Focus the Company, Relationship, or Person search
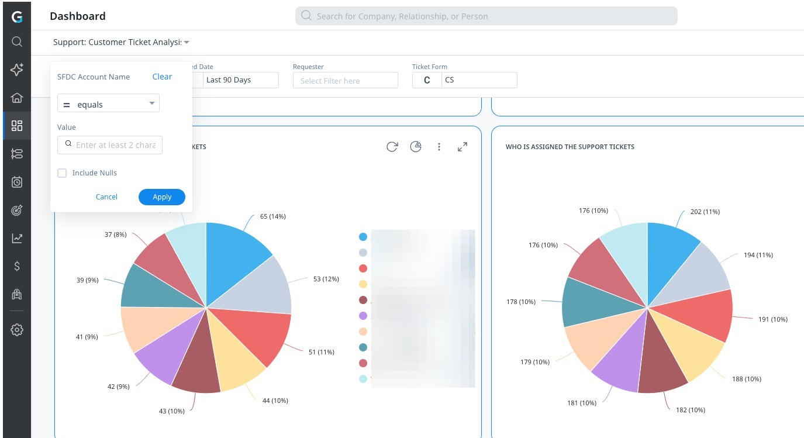The height and width of the screenshot is (438, 804). 486,16
